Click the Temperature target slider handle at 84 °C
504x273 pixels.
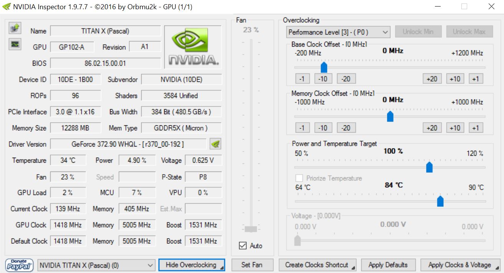[x=440, y=201]
